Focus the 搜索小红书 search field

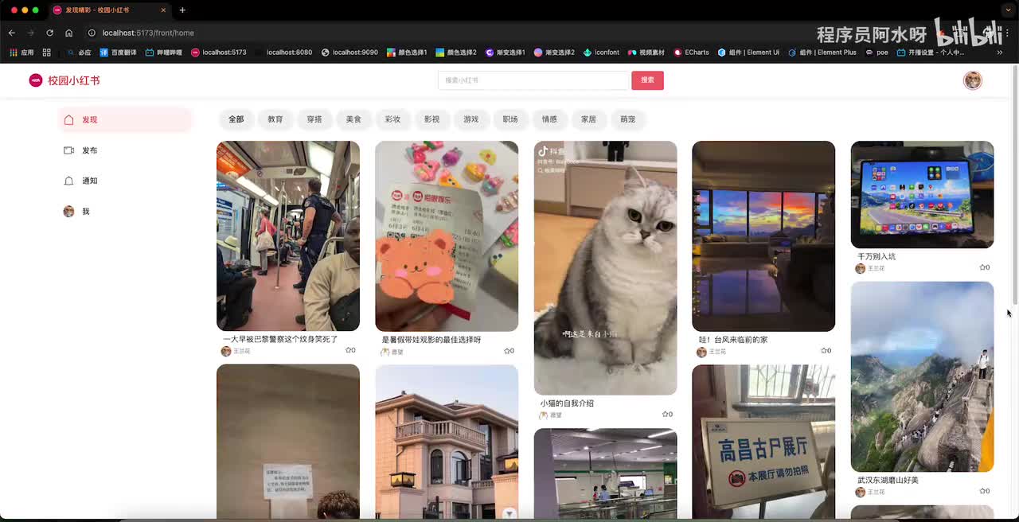pos(533,80)
